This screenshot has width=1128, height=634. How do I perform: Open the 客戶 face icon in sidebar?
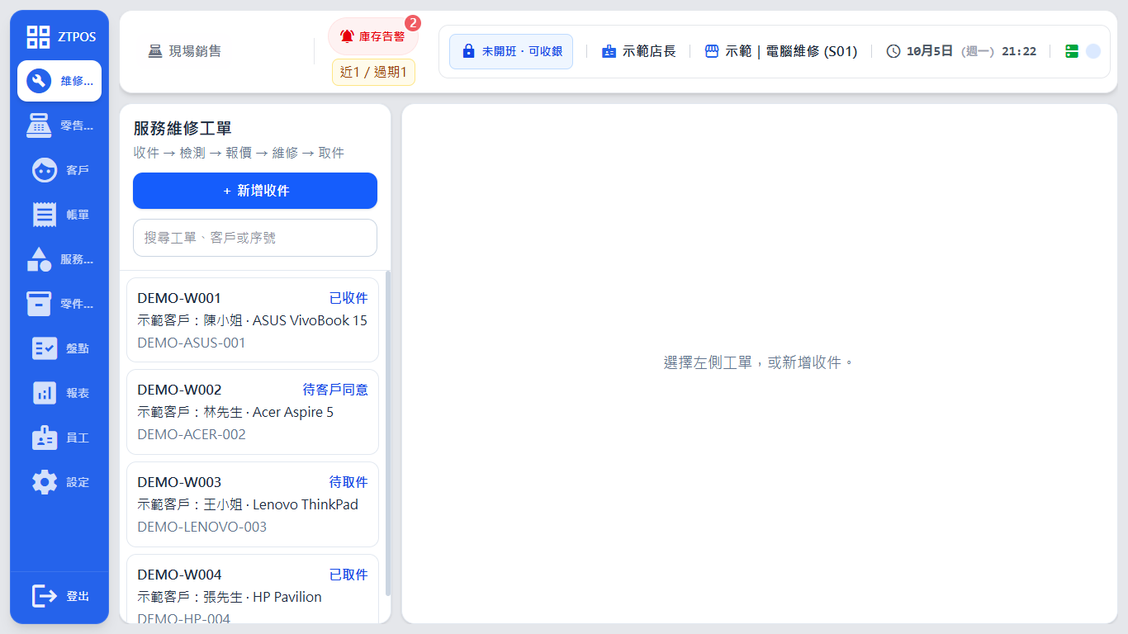tap(45, 170)
